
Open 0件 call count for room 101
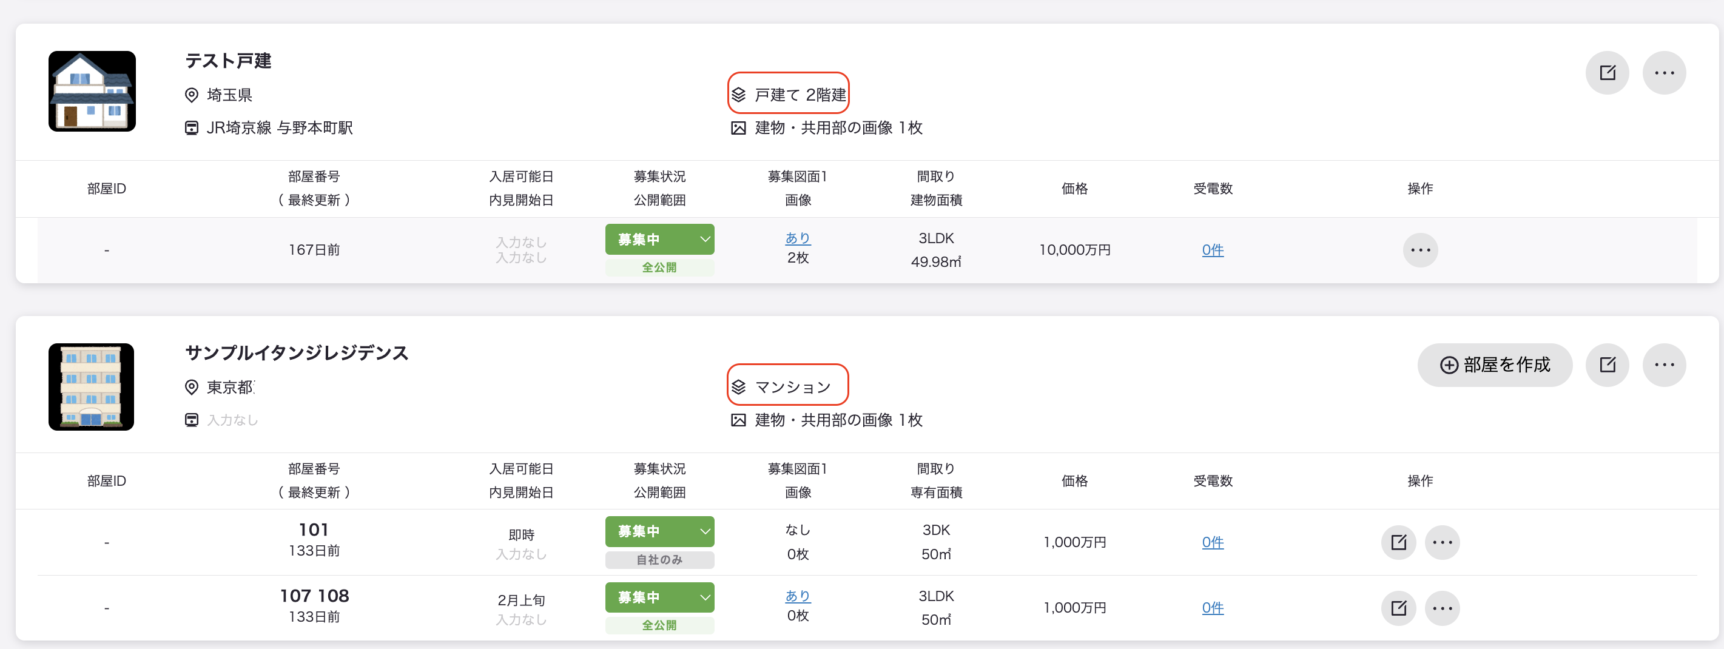coord(1212,542)
